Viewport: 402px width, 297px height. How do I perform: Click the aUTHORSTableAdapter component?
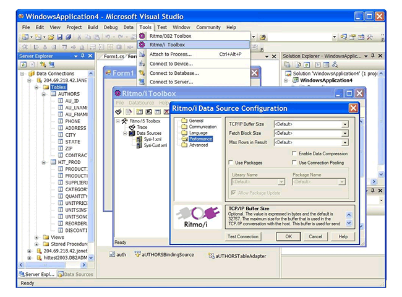point(237,256)
